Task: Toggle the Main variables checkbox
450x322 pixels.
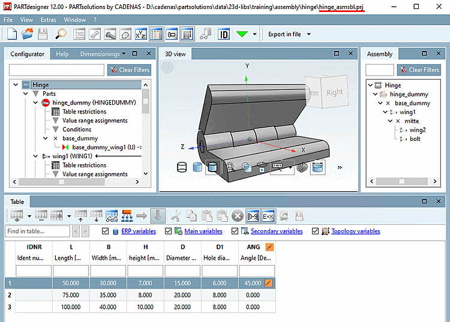Action: point(169,231)
